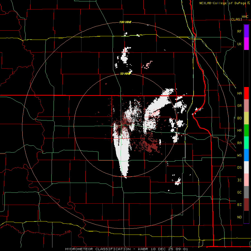Click the RA legend label

pos(239,143)
